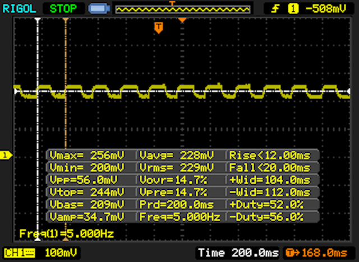Click the -Wid=112.0ms measurement

tap(270, 193)
